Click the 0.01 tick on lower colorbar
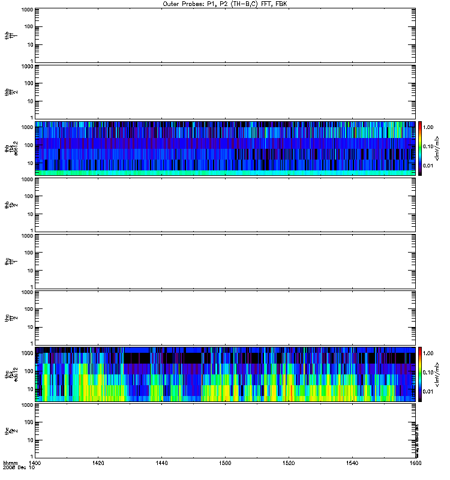The width and height of the screenshot is (450, 480). (x=428, y=392)
